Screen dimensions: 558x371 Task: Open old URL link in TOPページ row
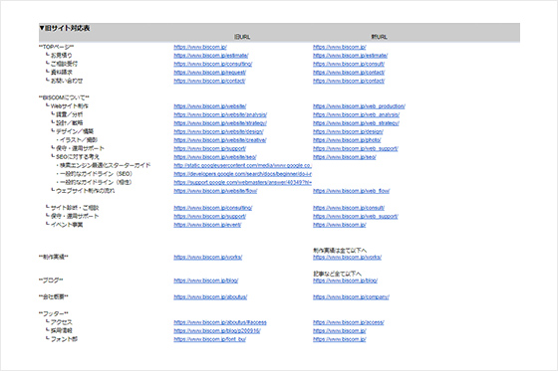tap(200, 47)
